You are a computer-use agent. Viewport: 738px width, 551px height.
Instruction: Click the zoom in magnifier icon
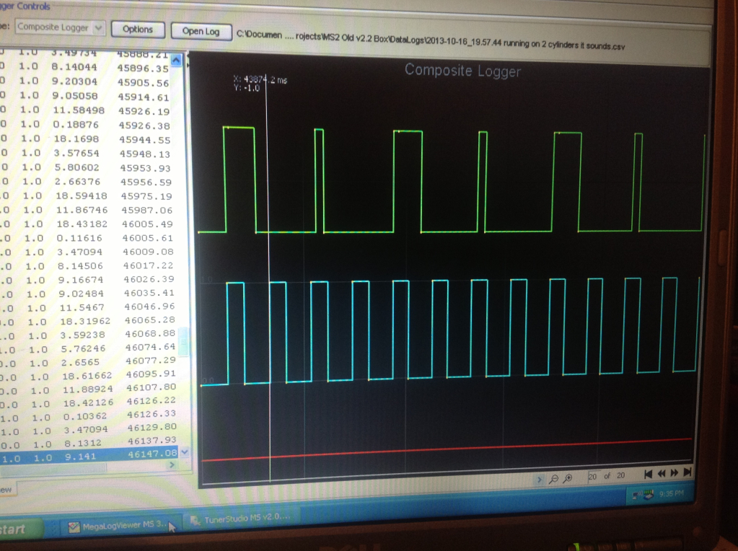[568, 478]
